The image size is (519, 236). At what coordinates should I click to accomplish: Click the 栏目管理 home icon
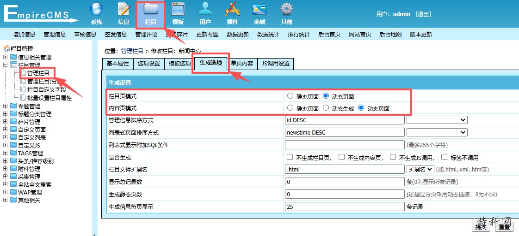point(6,49)
